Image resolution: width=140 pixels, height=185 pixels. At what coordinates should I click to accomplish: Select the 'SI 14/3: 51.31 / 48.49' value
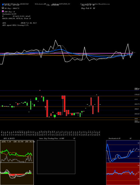tap(22, 16)
